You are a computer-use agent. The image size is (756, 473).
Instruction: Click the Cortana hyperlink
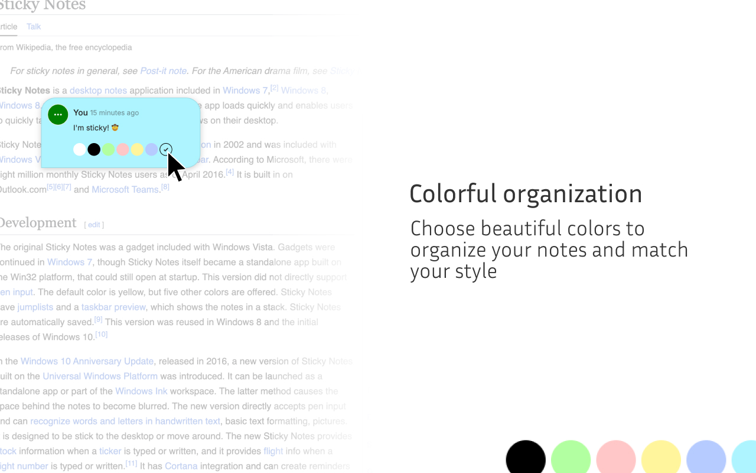(x=181, y=466)
